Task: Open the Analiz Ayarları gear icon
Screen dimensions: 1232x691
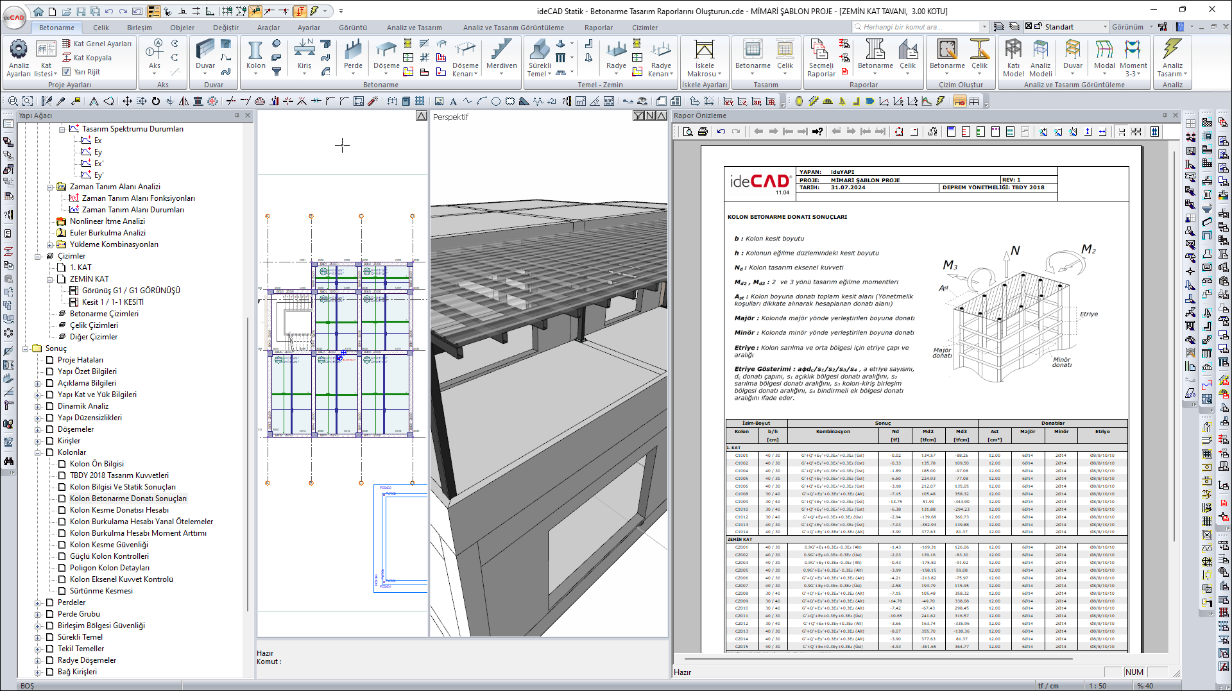Action: pyautogui.click(x=19, y=50)
